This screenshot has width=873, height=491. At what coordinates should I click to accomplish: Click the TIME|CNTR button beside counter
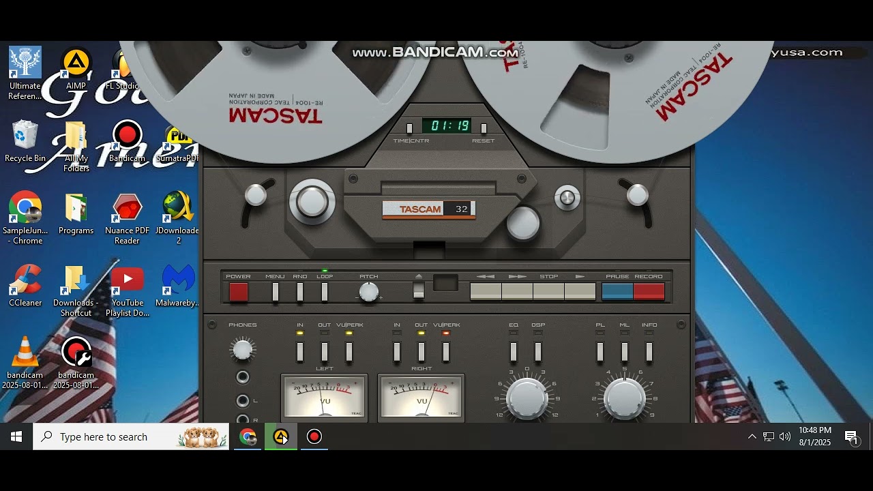pyautogui.click(x=409, y=128)
